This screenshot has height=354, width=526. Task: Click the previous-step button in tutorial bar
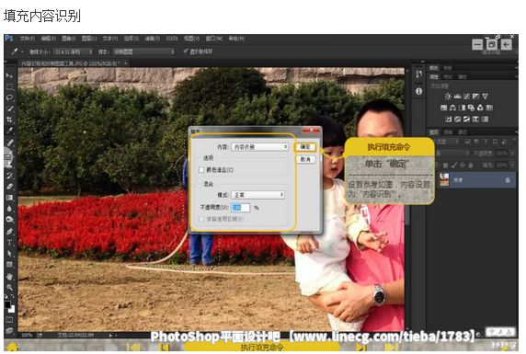(x=164, y=348)
